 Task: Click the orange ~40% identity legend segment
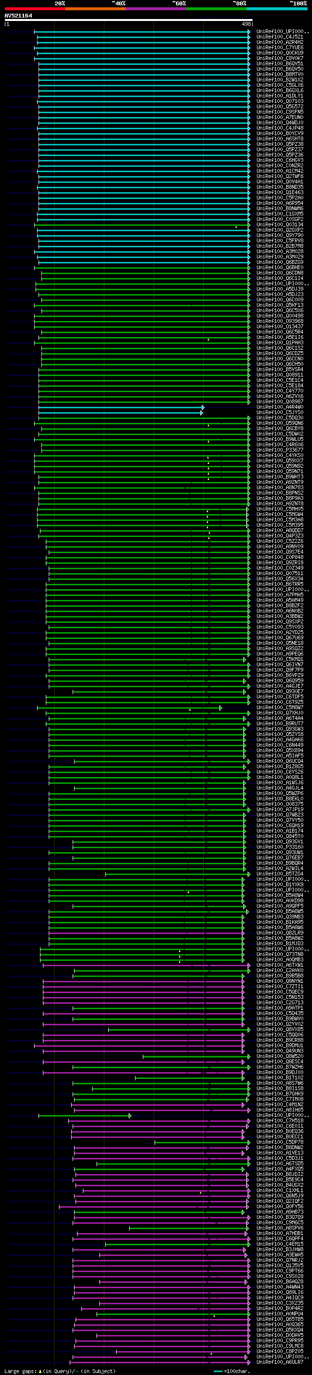tap(96, 9)
